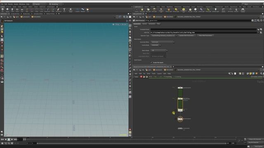Image resolution: width=264 pixels, height=148 pixels.
Task: Click the timeline play forward button
Action: [12, 139]
